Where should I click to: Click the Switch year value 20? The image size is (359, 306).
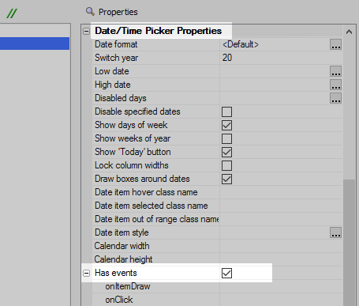(x=227, y=58)
